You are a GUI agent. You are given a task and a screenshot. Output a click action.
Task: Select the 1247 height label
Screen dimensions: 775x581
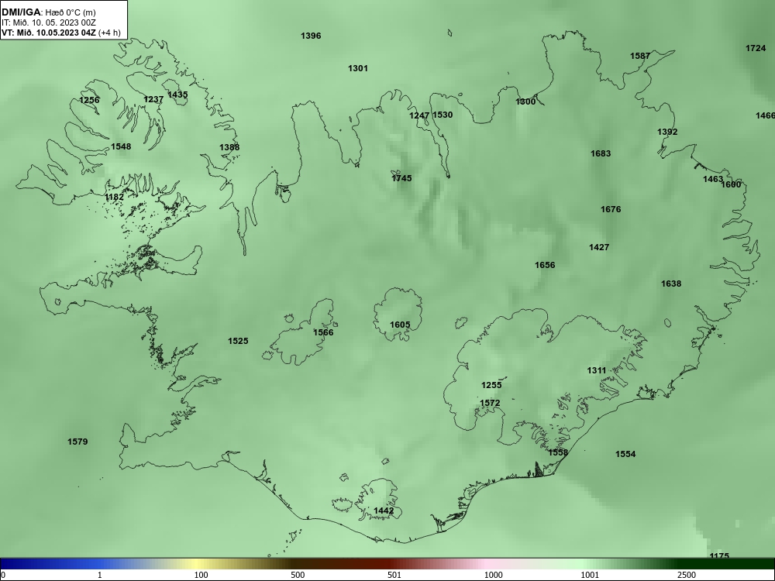tap(419, 115)
